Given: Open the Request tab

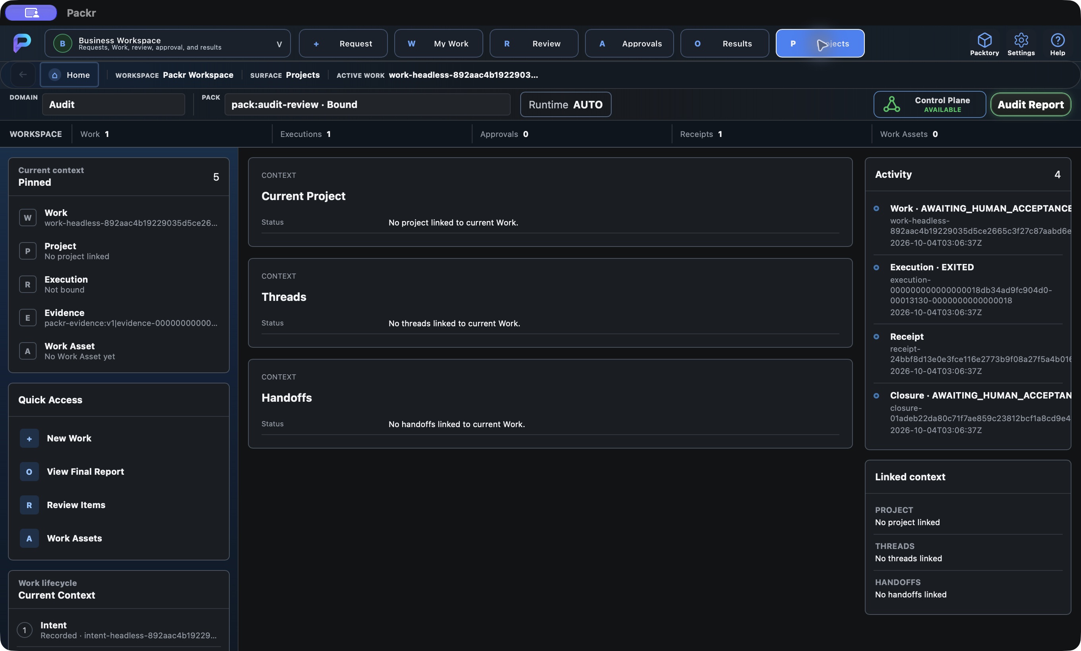Looking at the screenshot, I should [343, 43].
